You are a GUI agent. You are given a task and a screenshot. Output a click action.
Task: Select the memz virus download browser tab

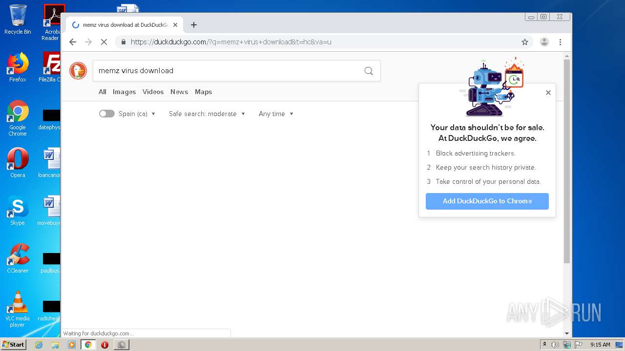[x=125, y=25]
